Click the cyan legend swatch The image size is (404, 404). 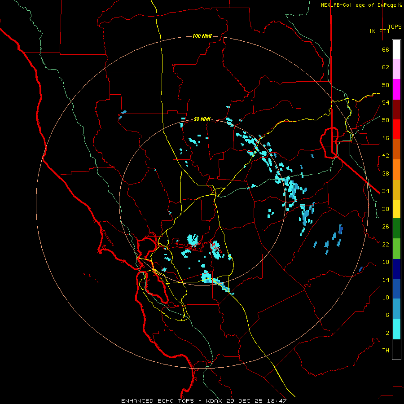(396, 329)
